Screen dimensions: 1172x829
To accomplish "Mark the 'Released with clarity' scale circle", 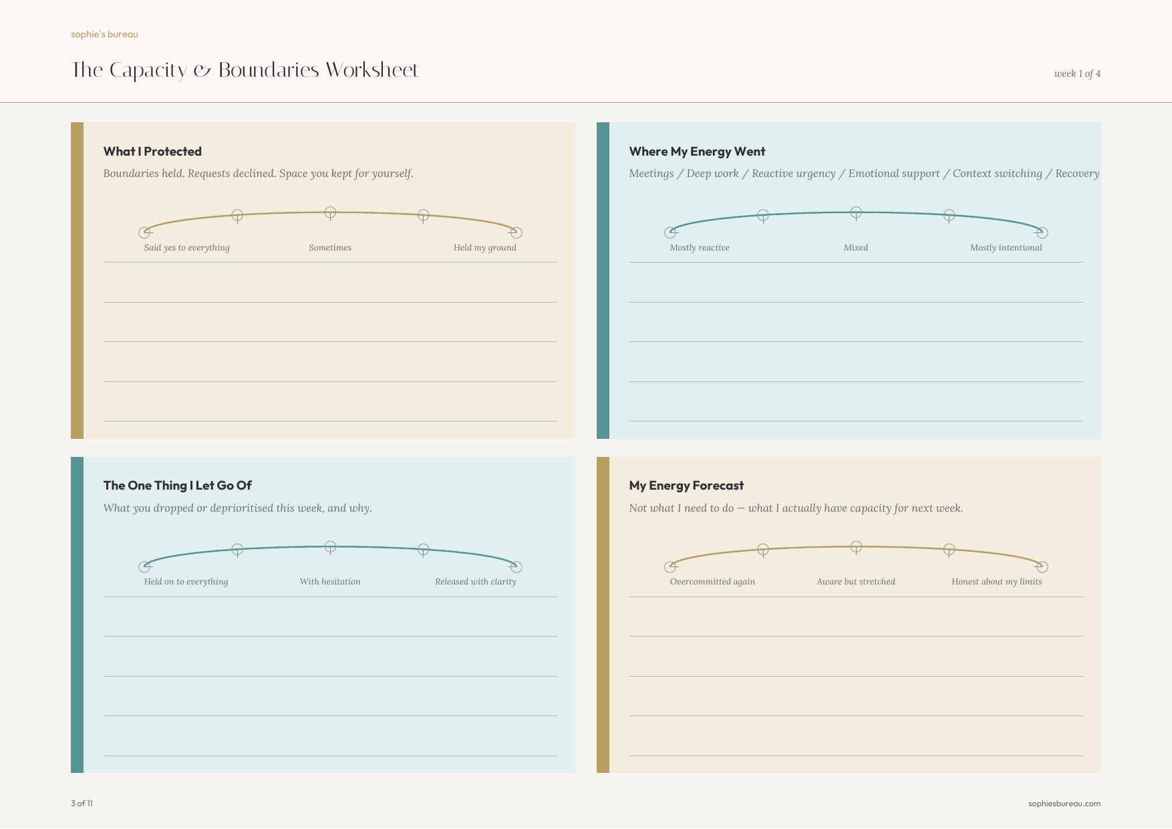I will (x=516, y=566).
